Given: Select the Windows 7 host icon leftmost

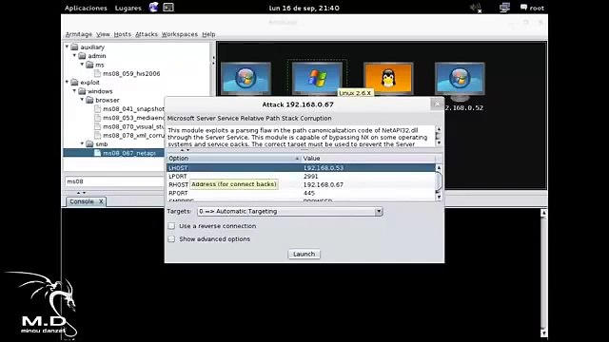Looking at the screenshot, I should [246, 78].
